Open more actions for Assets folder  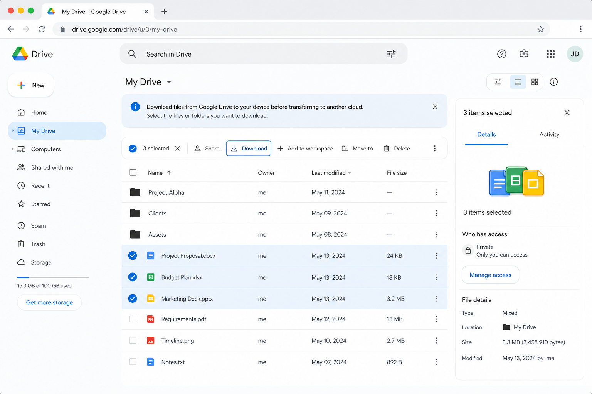[x=437, y=234]
